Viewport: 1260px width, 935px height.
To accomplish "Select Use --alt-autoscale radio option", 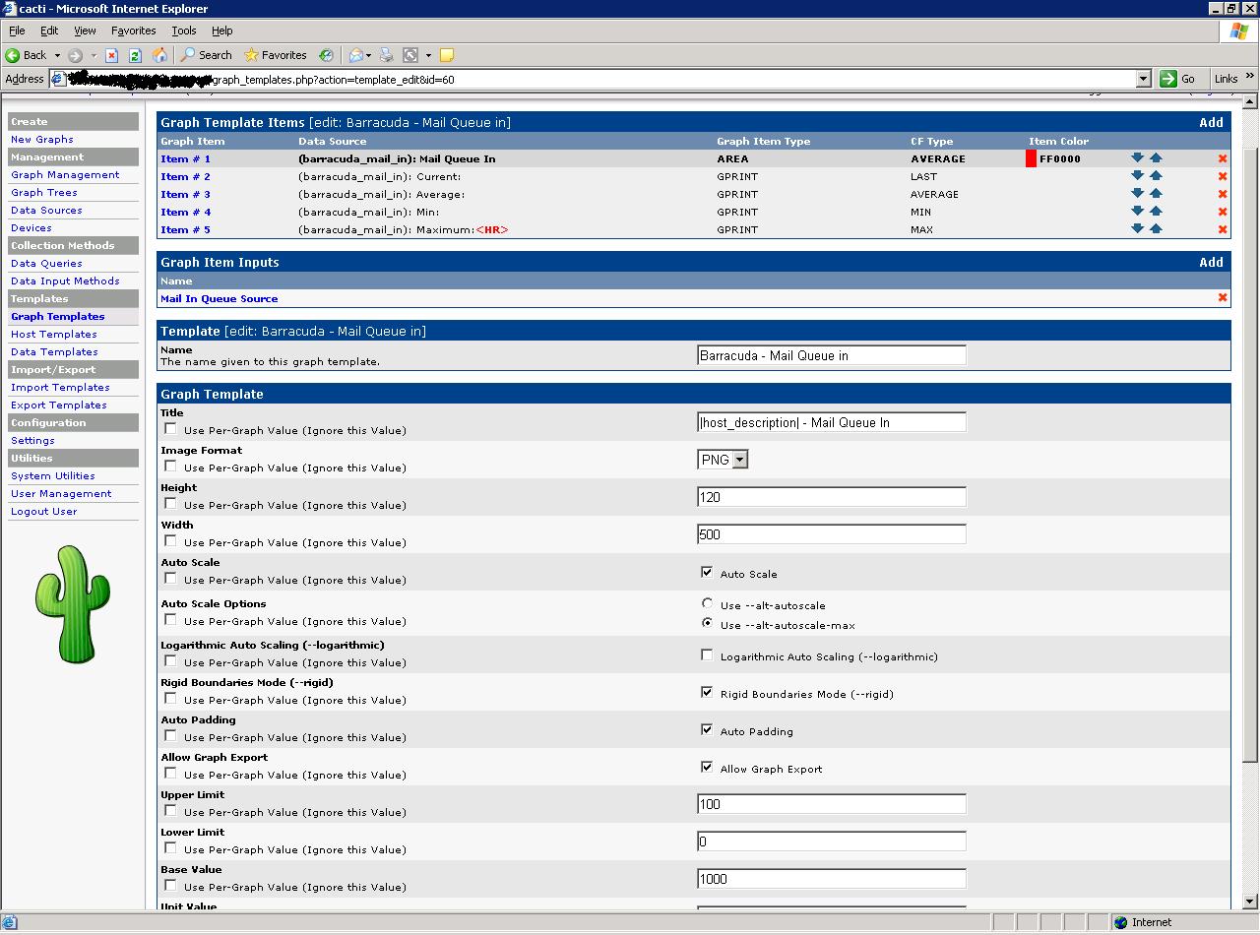I will pyautogui.click(x=707, y=603).
